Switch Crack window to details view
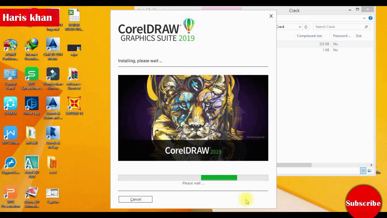 [x=363, y=171]
